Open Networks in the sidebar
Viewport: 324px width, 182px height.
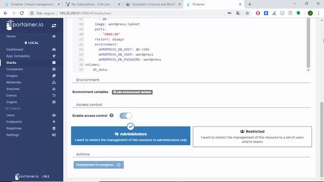[x=14, y=82]
